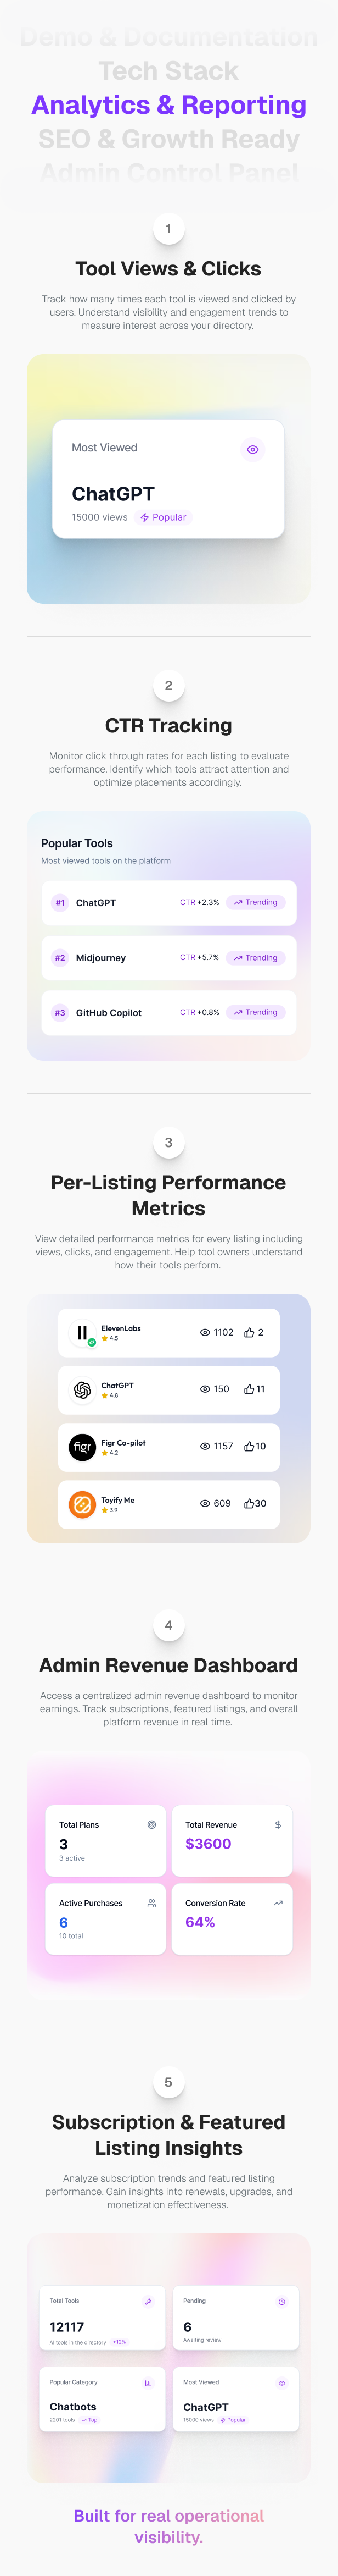Image resolution: width=338 pixels, height=2576 pixels.
Task: Click the clock icon on Pending card
Action: pyautogui.click(x=281, y=2302)
